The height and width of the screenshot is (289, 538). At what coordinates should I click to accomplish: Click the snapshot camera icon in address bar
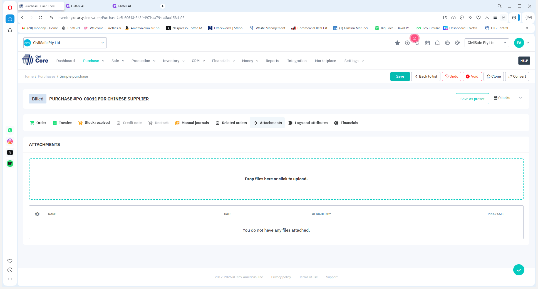[x=453, y=18]
